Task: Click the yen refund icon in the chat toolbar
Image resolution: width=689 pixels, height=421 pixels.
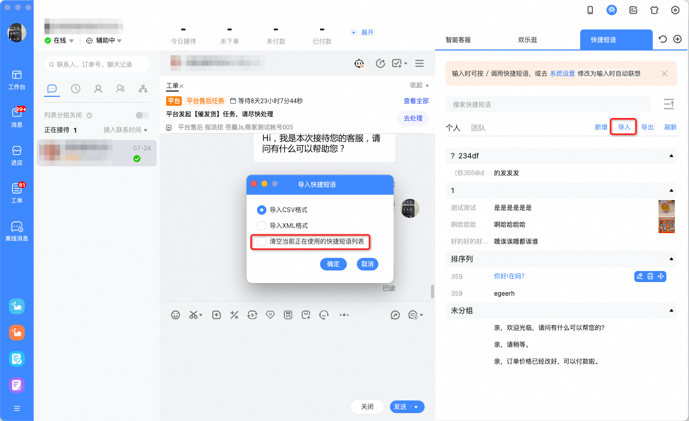Action: 252,315
